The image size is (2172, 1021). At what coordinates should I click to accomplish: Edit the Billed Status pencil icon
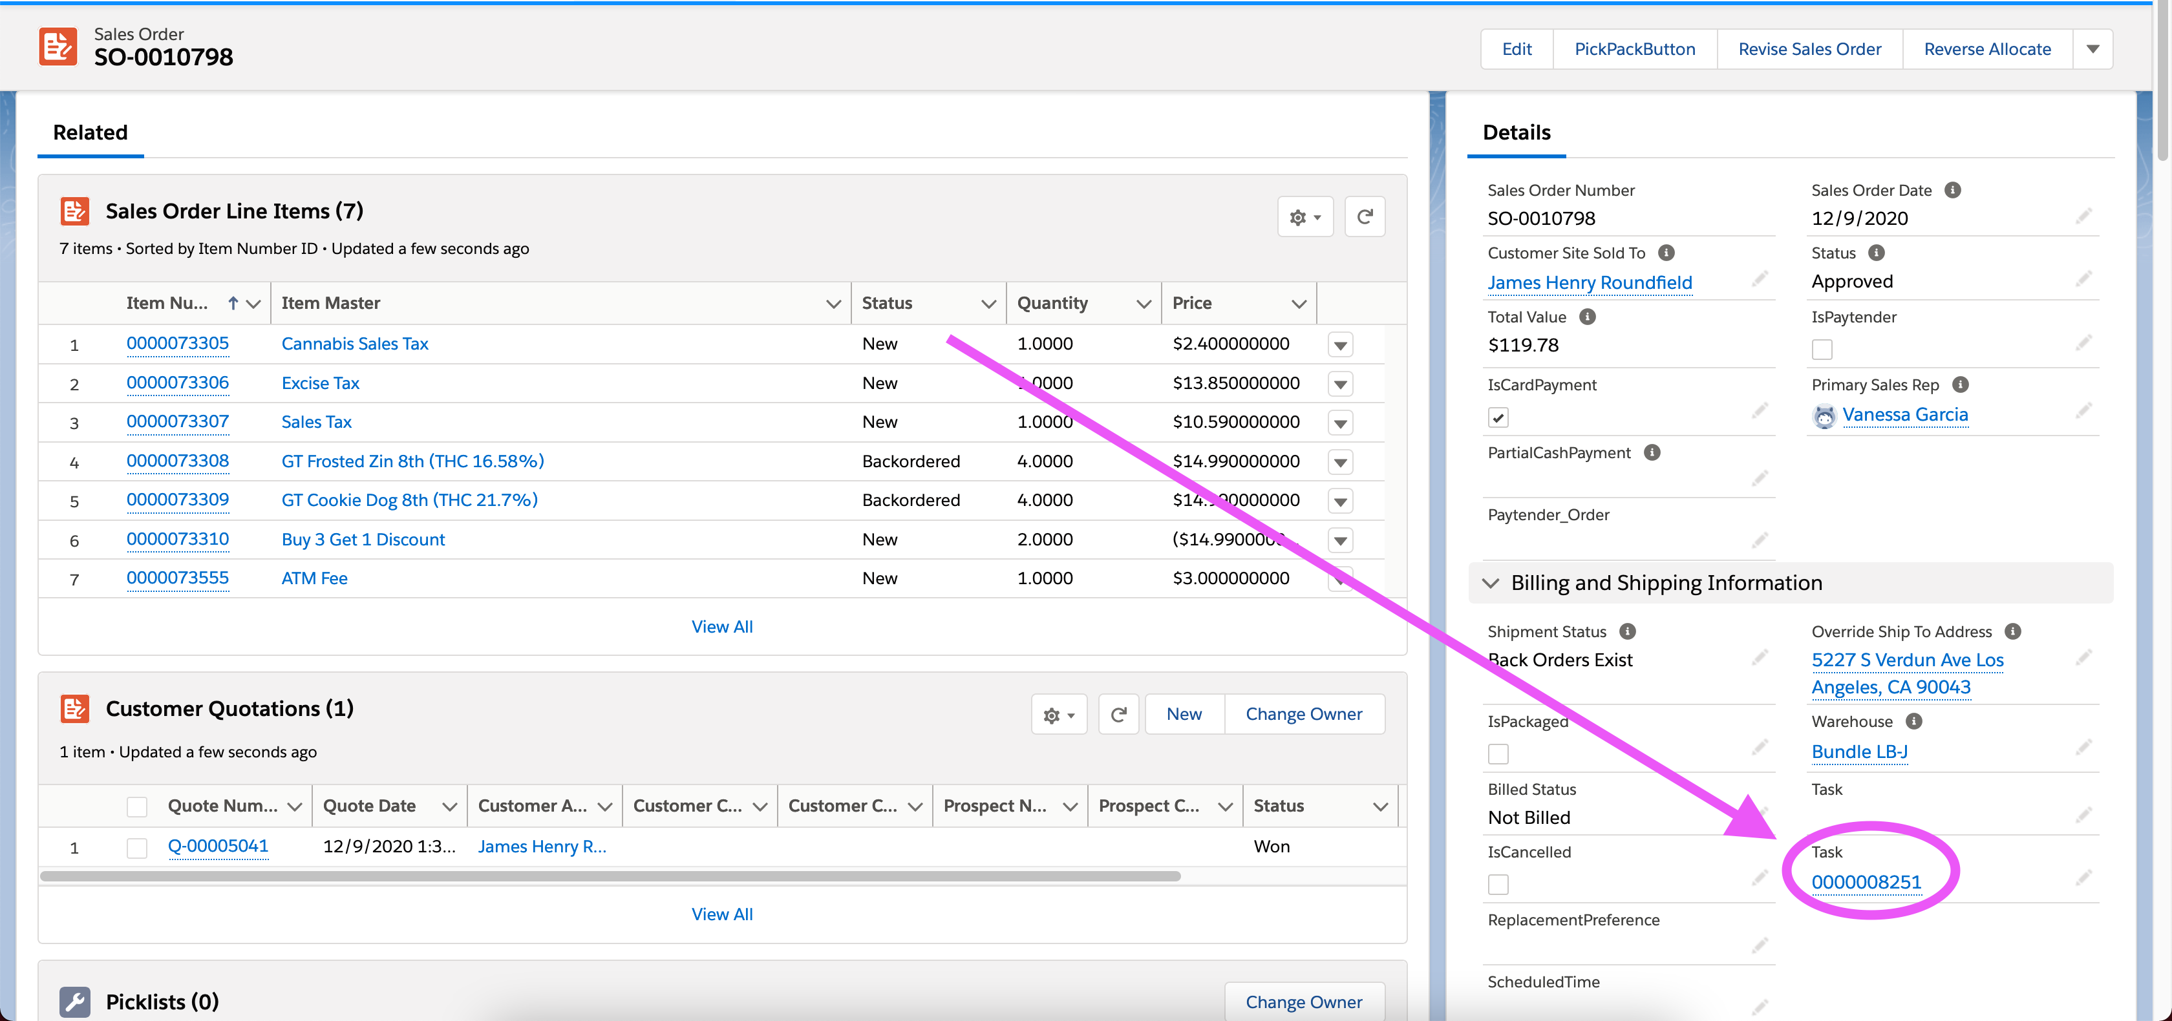click(x=1760, y=814)
